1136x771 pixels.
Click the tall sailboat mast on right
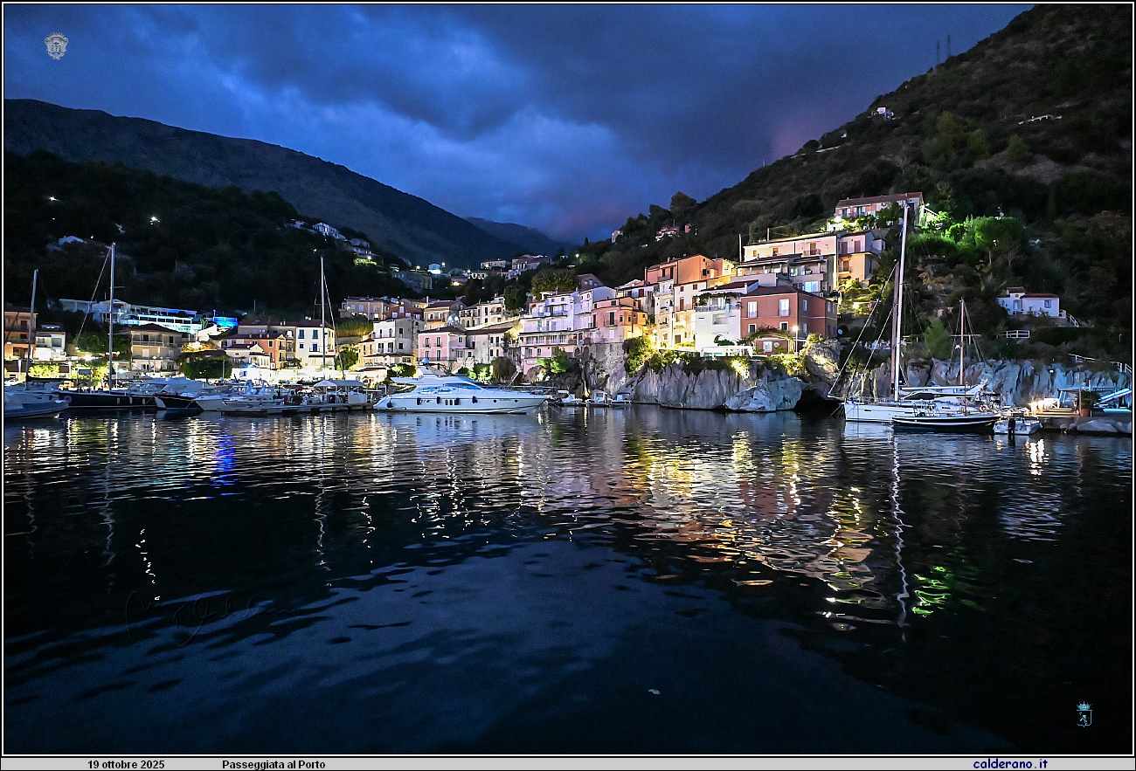pos(898,297)
